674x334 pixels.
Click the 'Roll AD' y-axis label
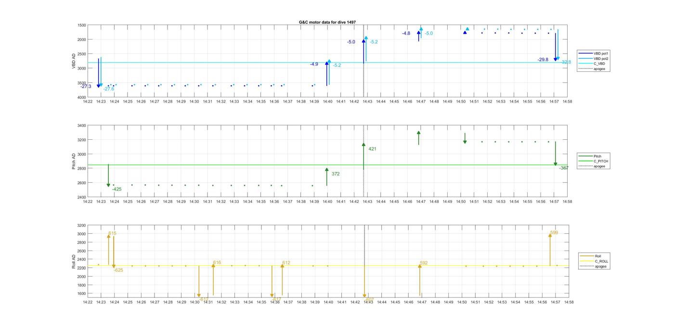coord(74,261)
